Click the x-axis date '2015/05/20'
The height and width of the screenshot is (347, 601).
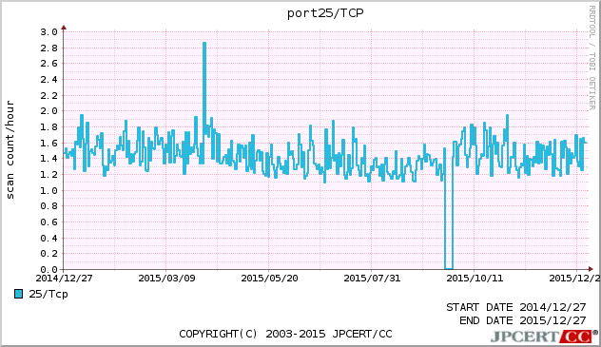pyautogui.click(x=269, y=278)
